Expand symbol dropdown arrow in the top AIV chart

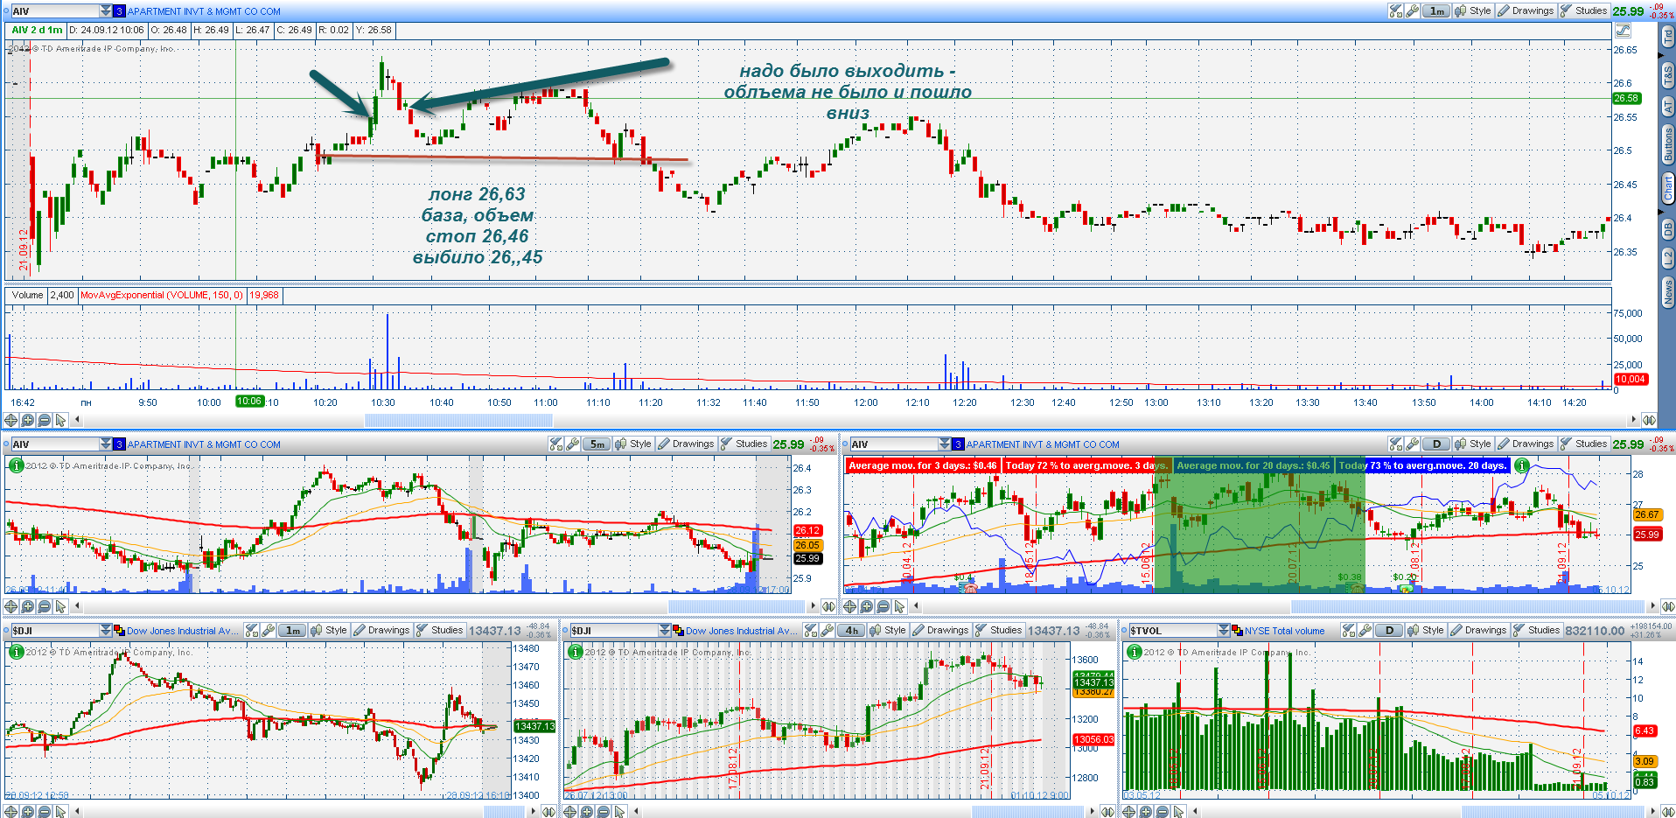(106, 11)
